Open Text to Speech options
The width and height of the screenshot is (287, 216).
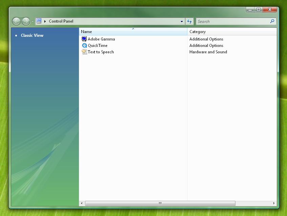coord(100,52)
